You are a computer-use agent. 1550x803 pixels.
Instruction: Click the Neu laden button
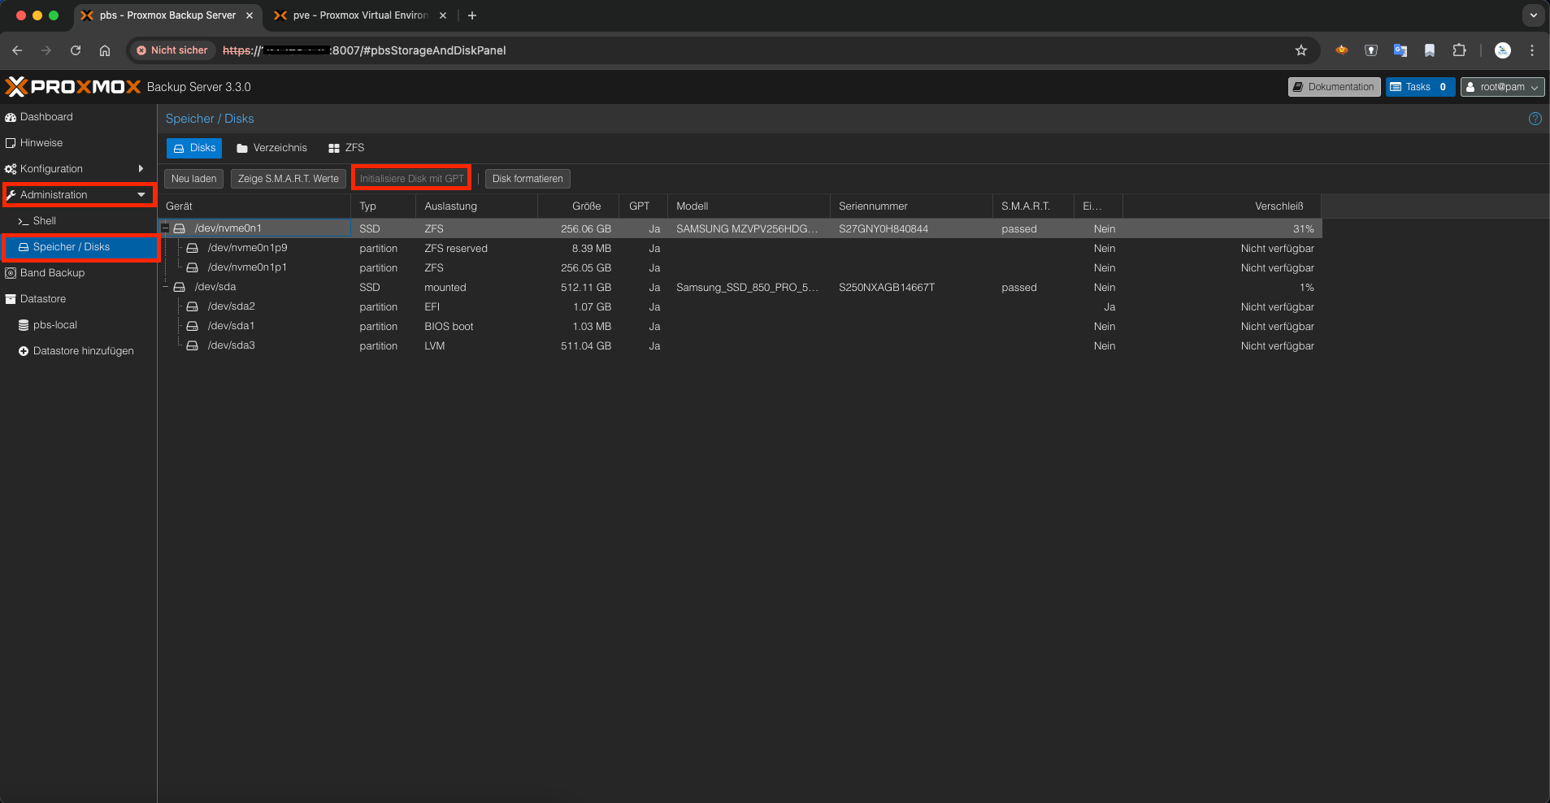[x=193, y=178]
